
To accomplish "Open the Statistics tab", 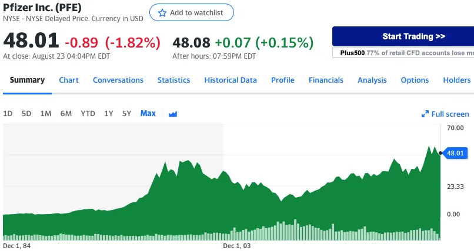I will pos(173,80).
